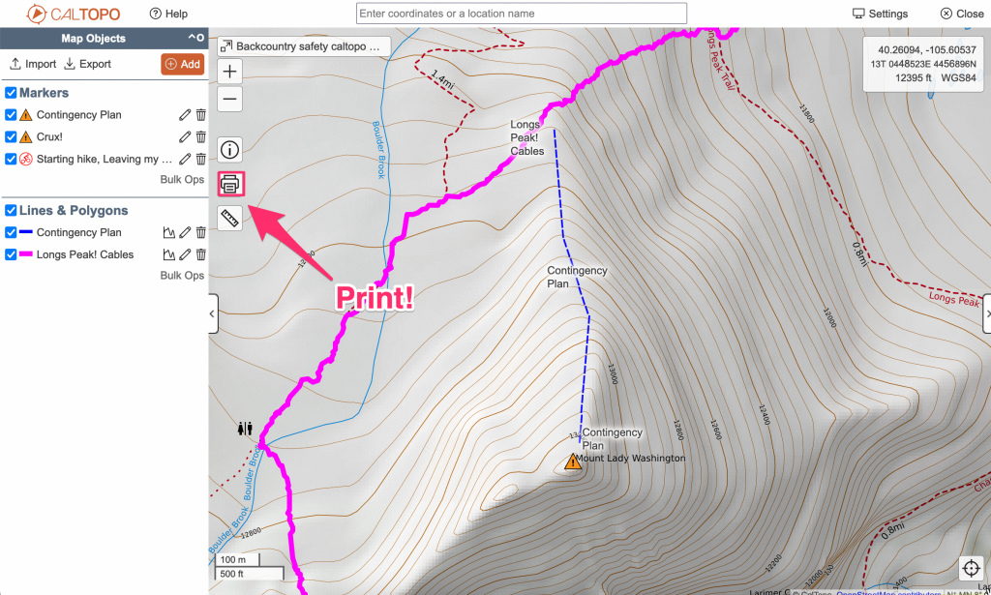Toggle the Crux! marker checkbox
This screenshot has height=595, width=991.
(x=11, y=137)
